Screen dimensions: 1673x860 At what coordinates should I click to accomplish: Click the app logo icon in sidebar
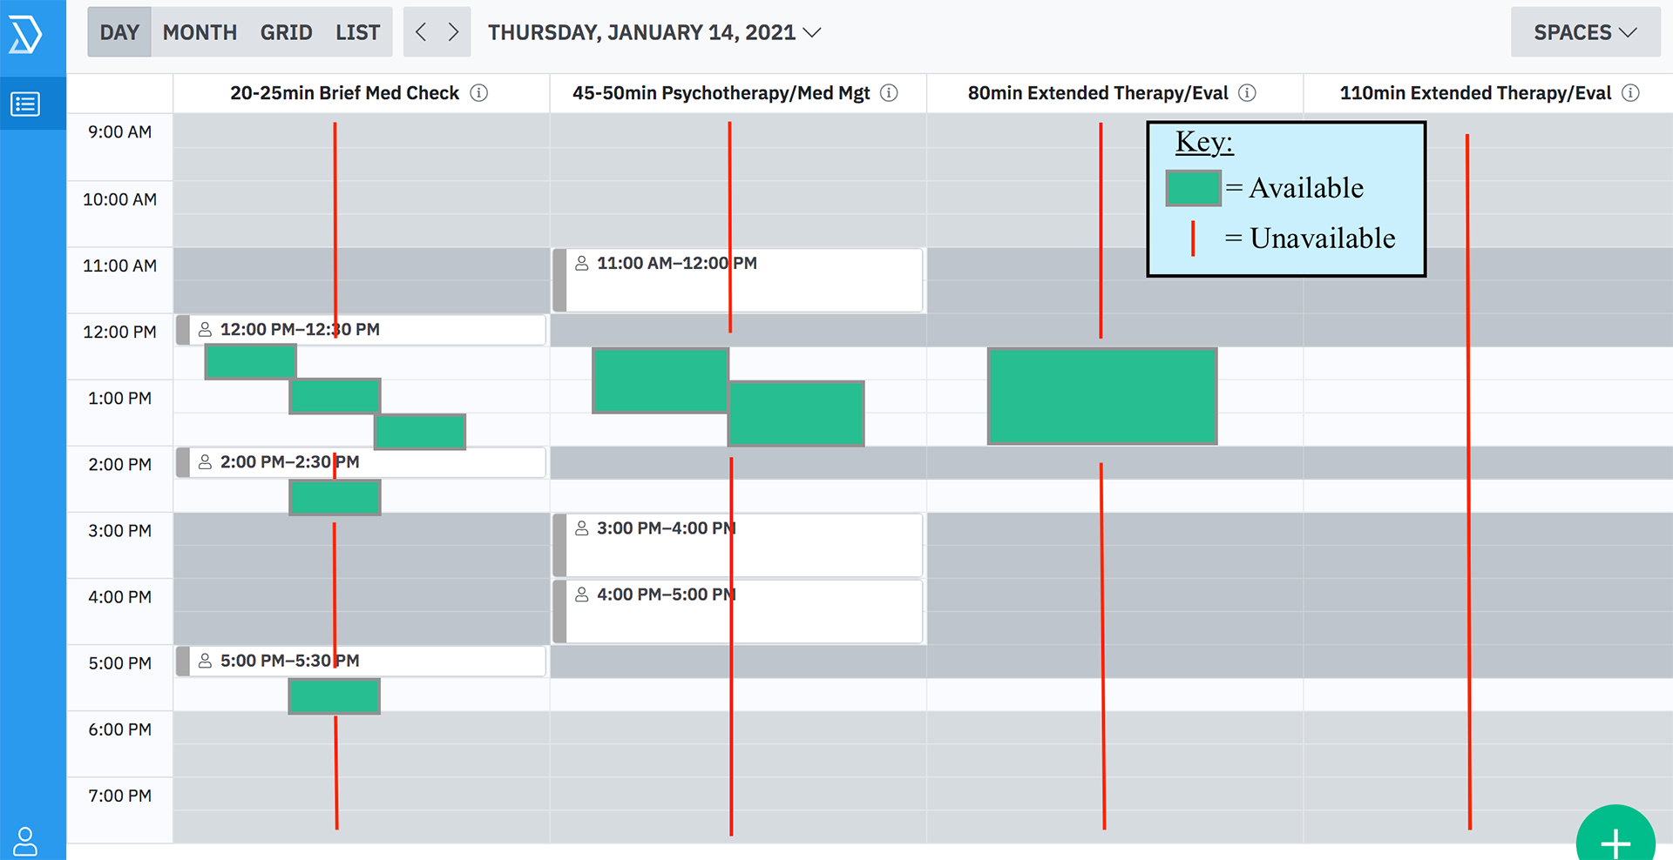tap(25, 36)
